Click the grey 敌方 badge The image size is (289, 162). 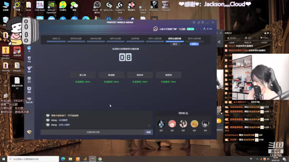tap(175, 44)
